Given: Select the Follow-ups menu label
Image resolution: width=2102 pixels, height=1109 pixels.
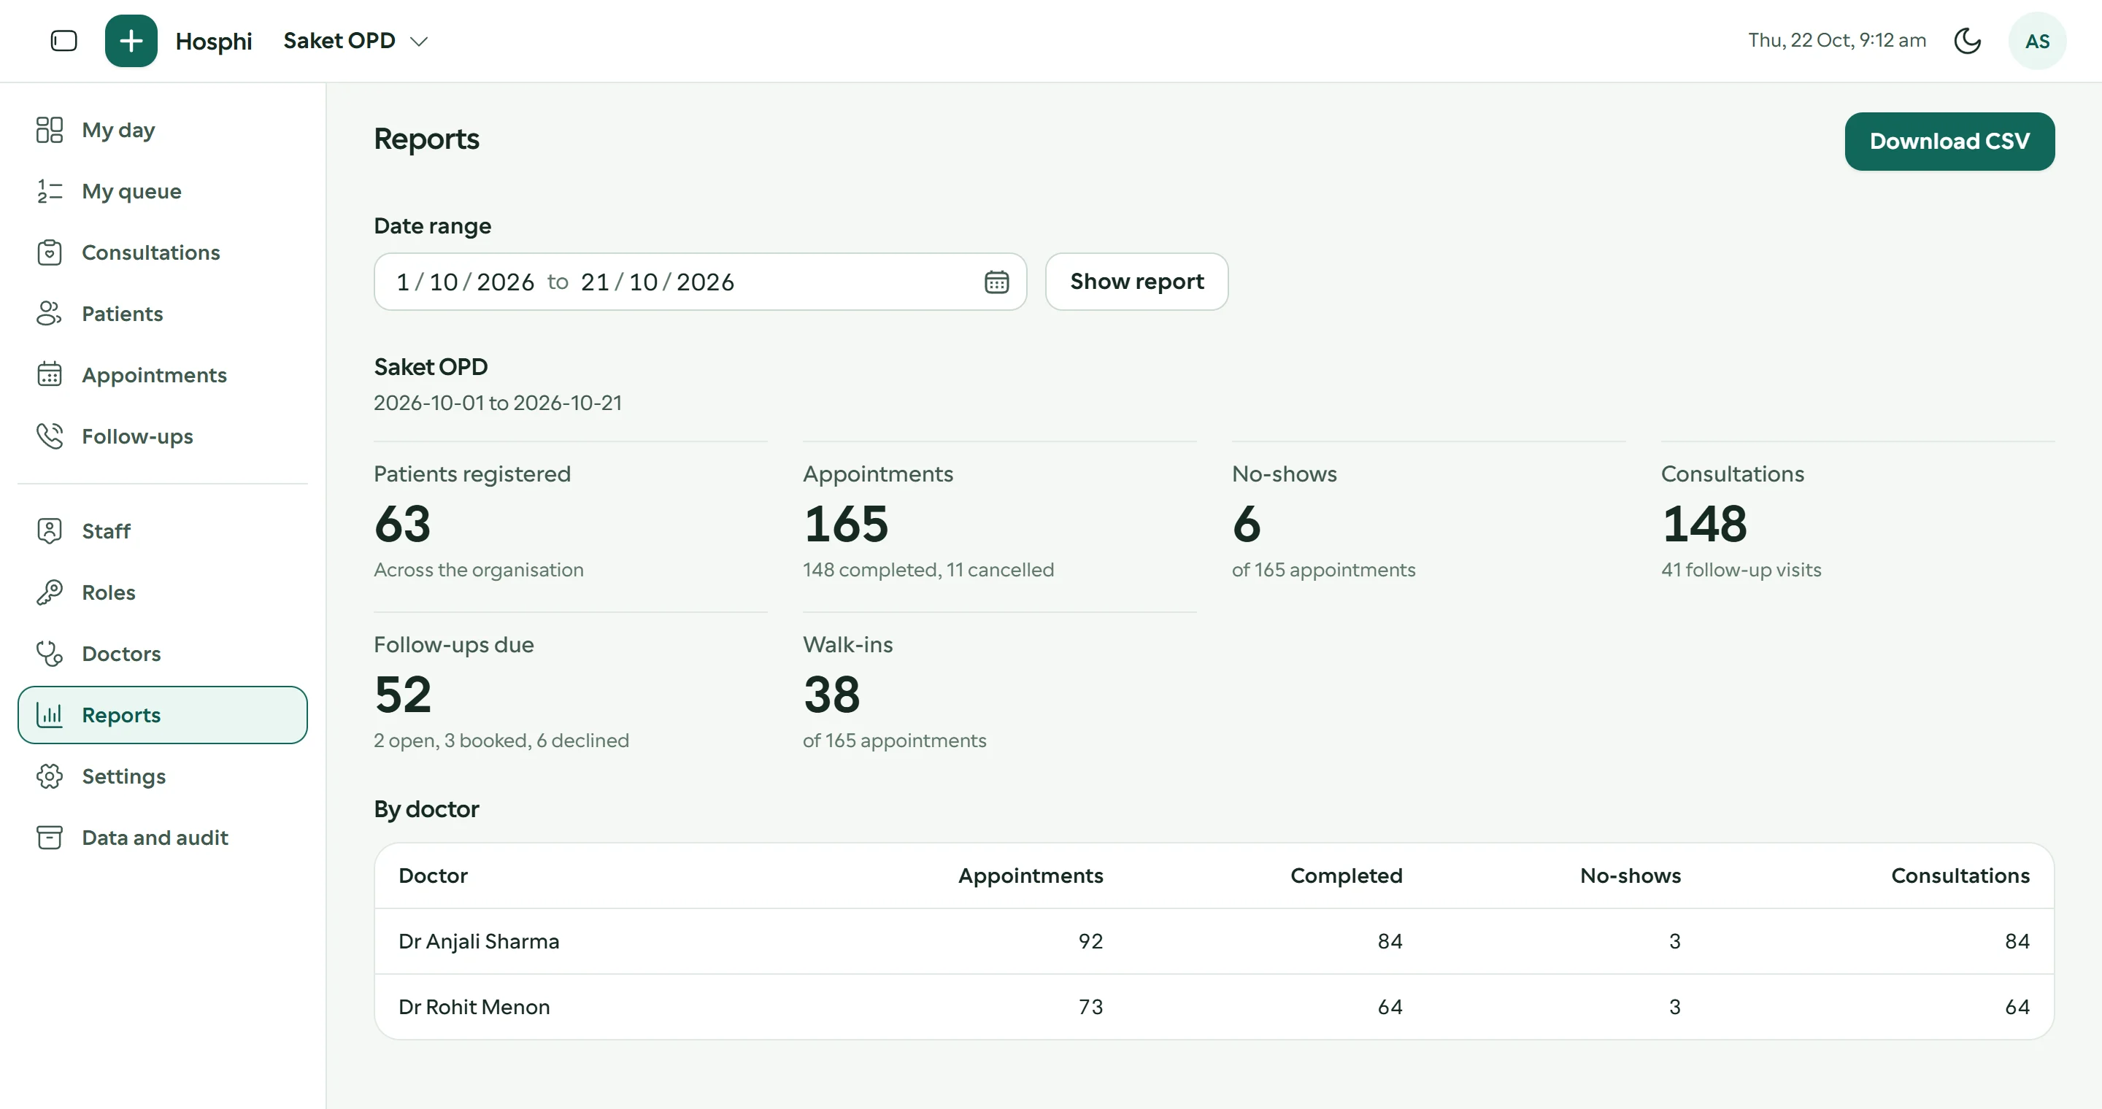Looking at the screenshot, I should tap(137, 436).
